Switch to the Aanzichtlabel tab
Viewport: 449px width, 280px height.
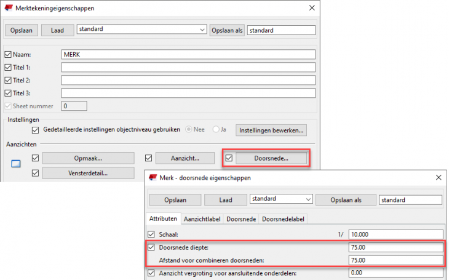pyautogui.click(x=202, y=219)
